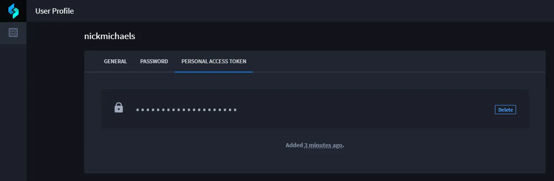
Task: Click the blue app logo icon
Action: (13, 11)
